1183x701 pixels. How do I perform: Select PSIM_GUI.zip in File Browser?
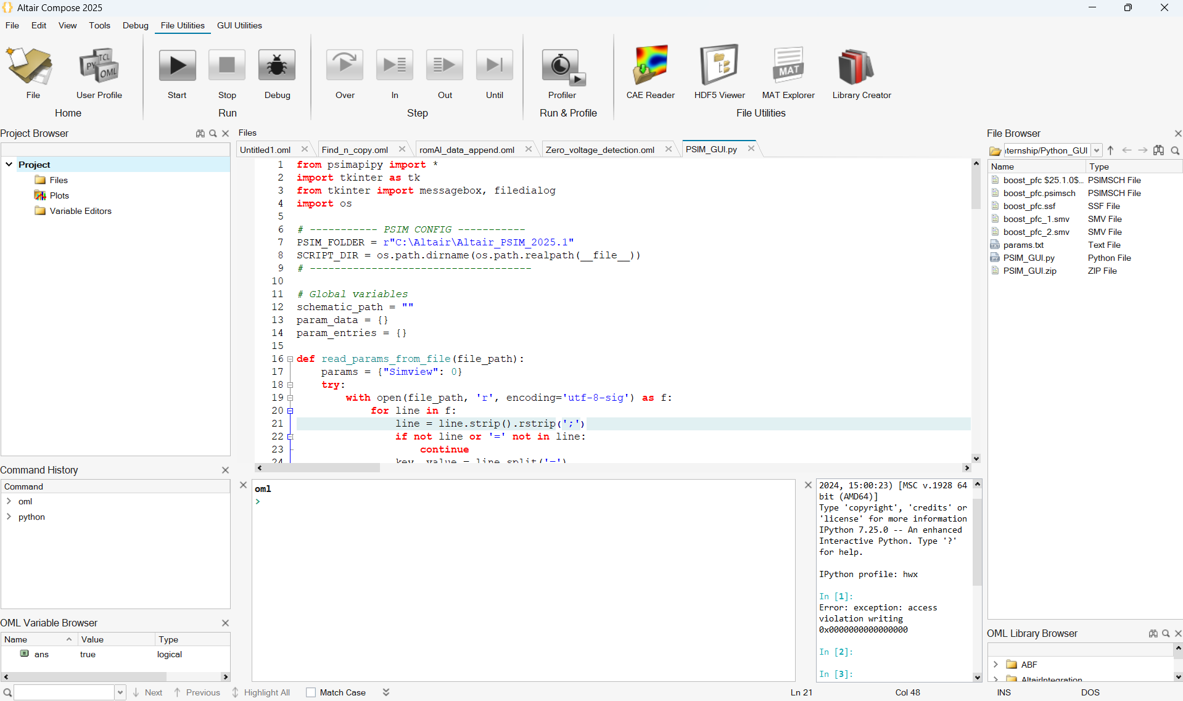[1029, 271]
